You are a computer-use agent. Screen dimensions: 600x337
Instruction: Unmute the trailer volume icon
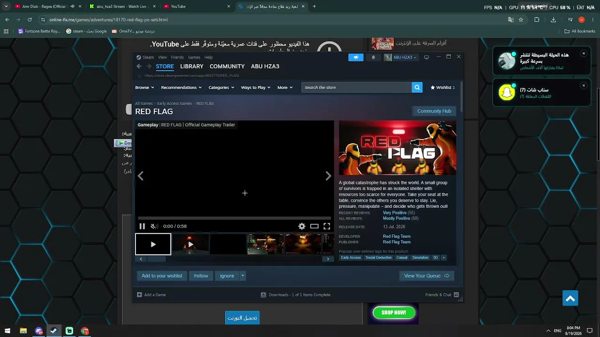point(154,226)
